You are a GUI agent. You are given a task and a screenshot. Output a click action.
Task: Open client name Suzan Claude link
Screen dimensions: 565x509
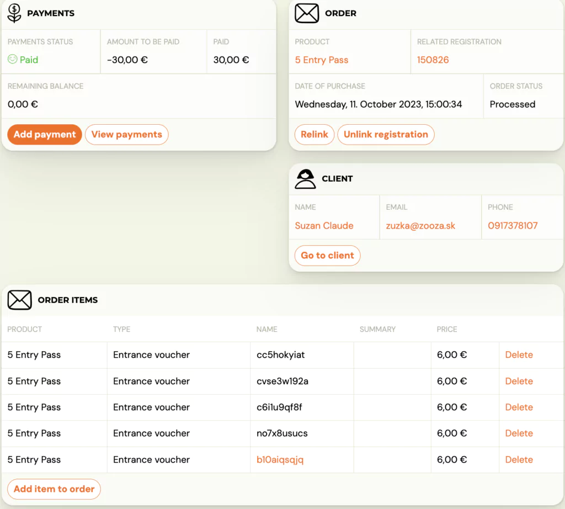[324, 225]
